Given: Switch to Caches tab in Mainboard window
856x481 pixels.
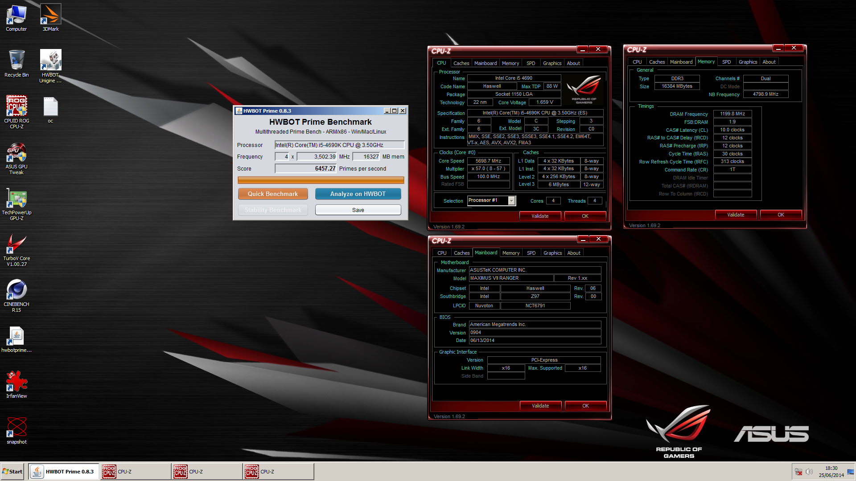Looking at the screenshot, I should 461,253.
